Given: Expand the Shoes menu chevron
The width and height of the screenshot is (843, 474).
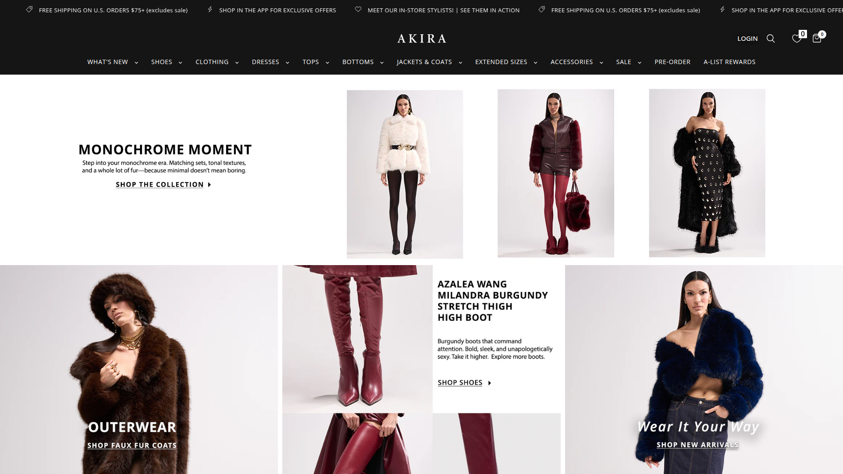Looking at the screenshot, I should 180,63.
